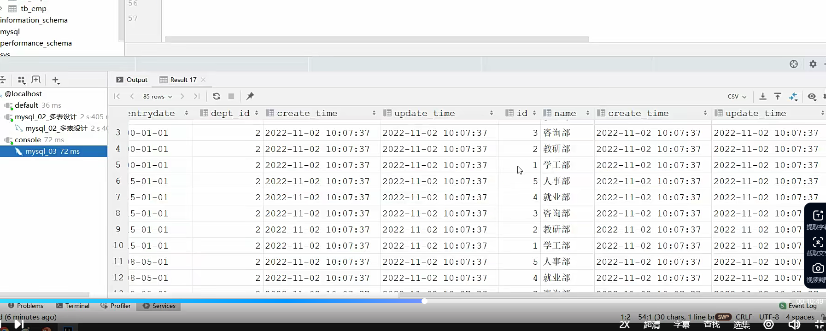Compare data with blue arrows icon
This screenshot has width=826, height=331.
click(x=793, y=96)
